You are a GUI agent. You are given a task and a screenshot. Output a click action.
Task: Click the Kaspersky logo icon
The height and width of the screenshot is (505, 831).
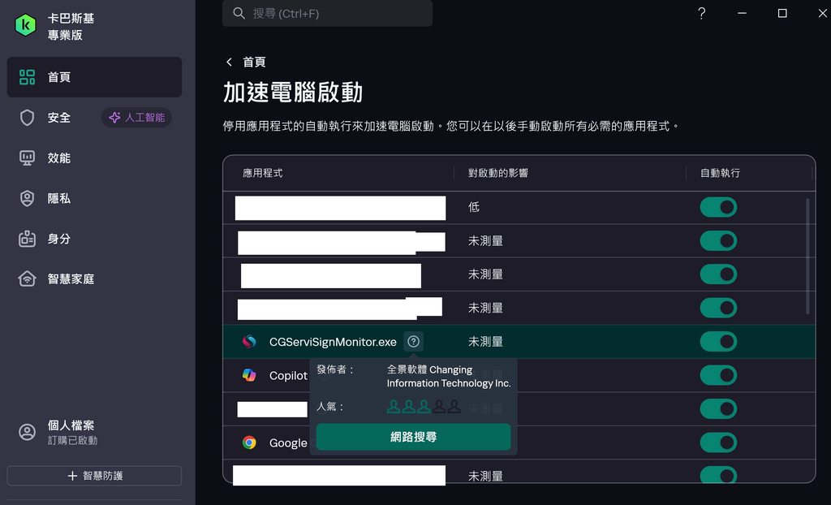(25, 25)
